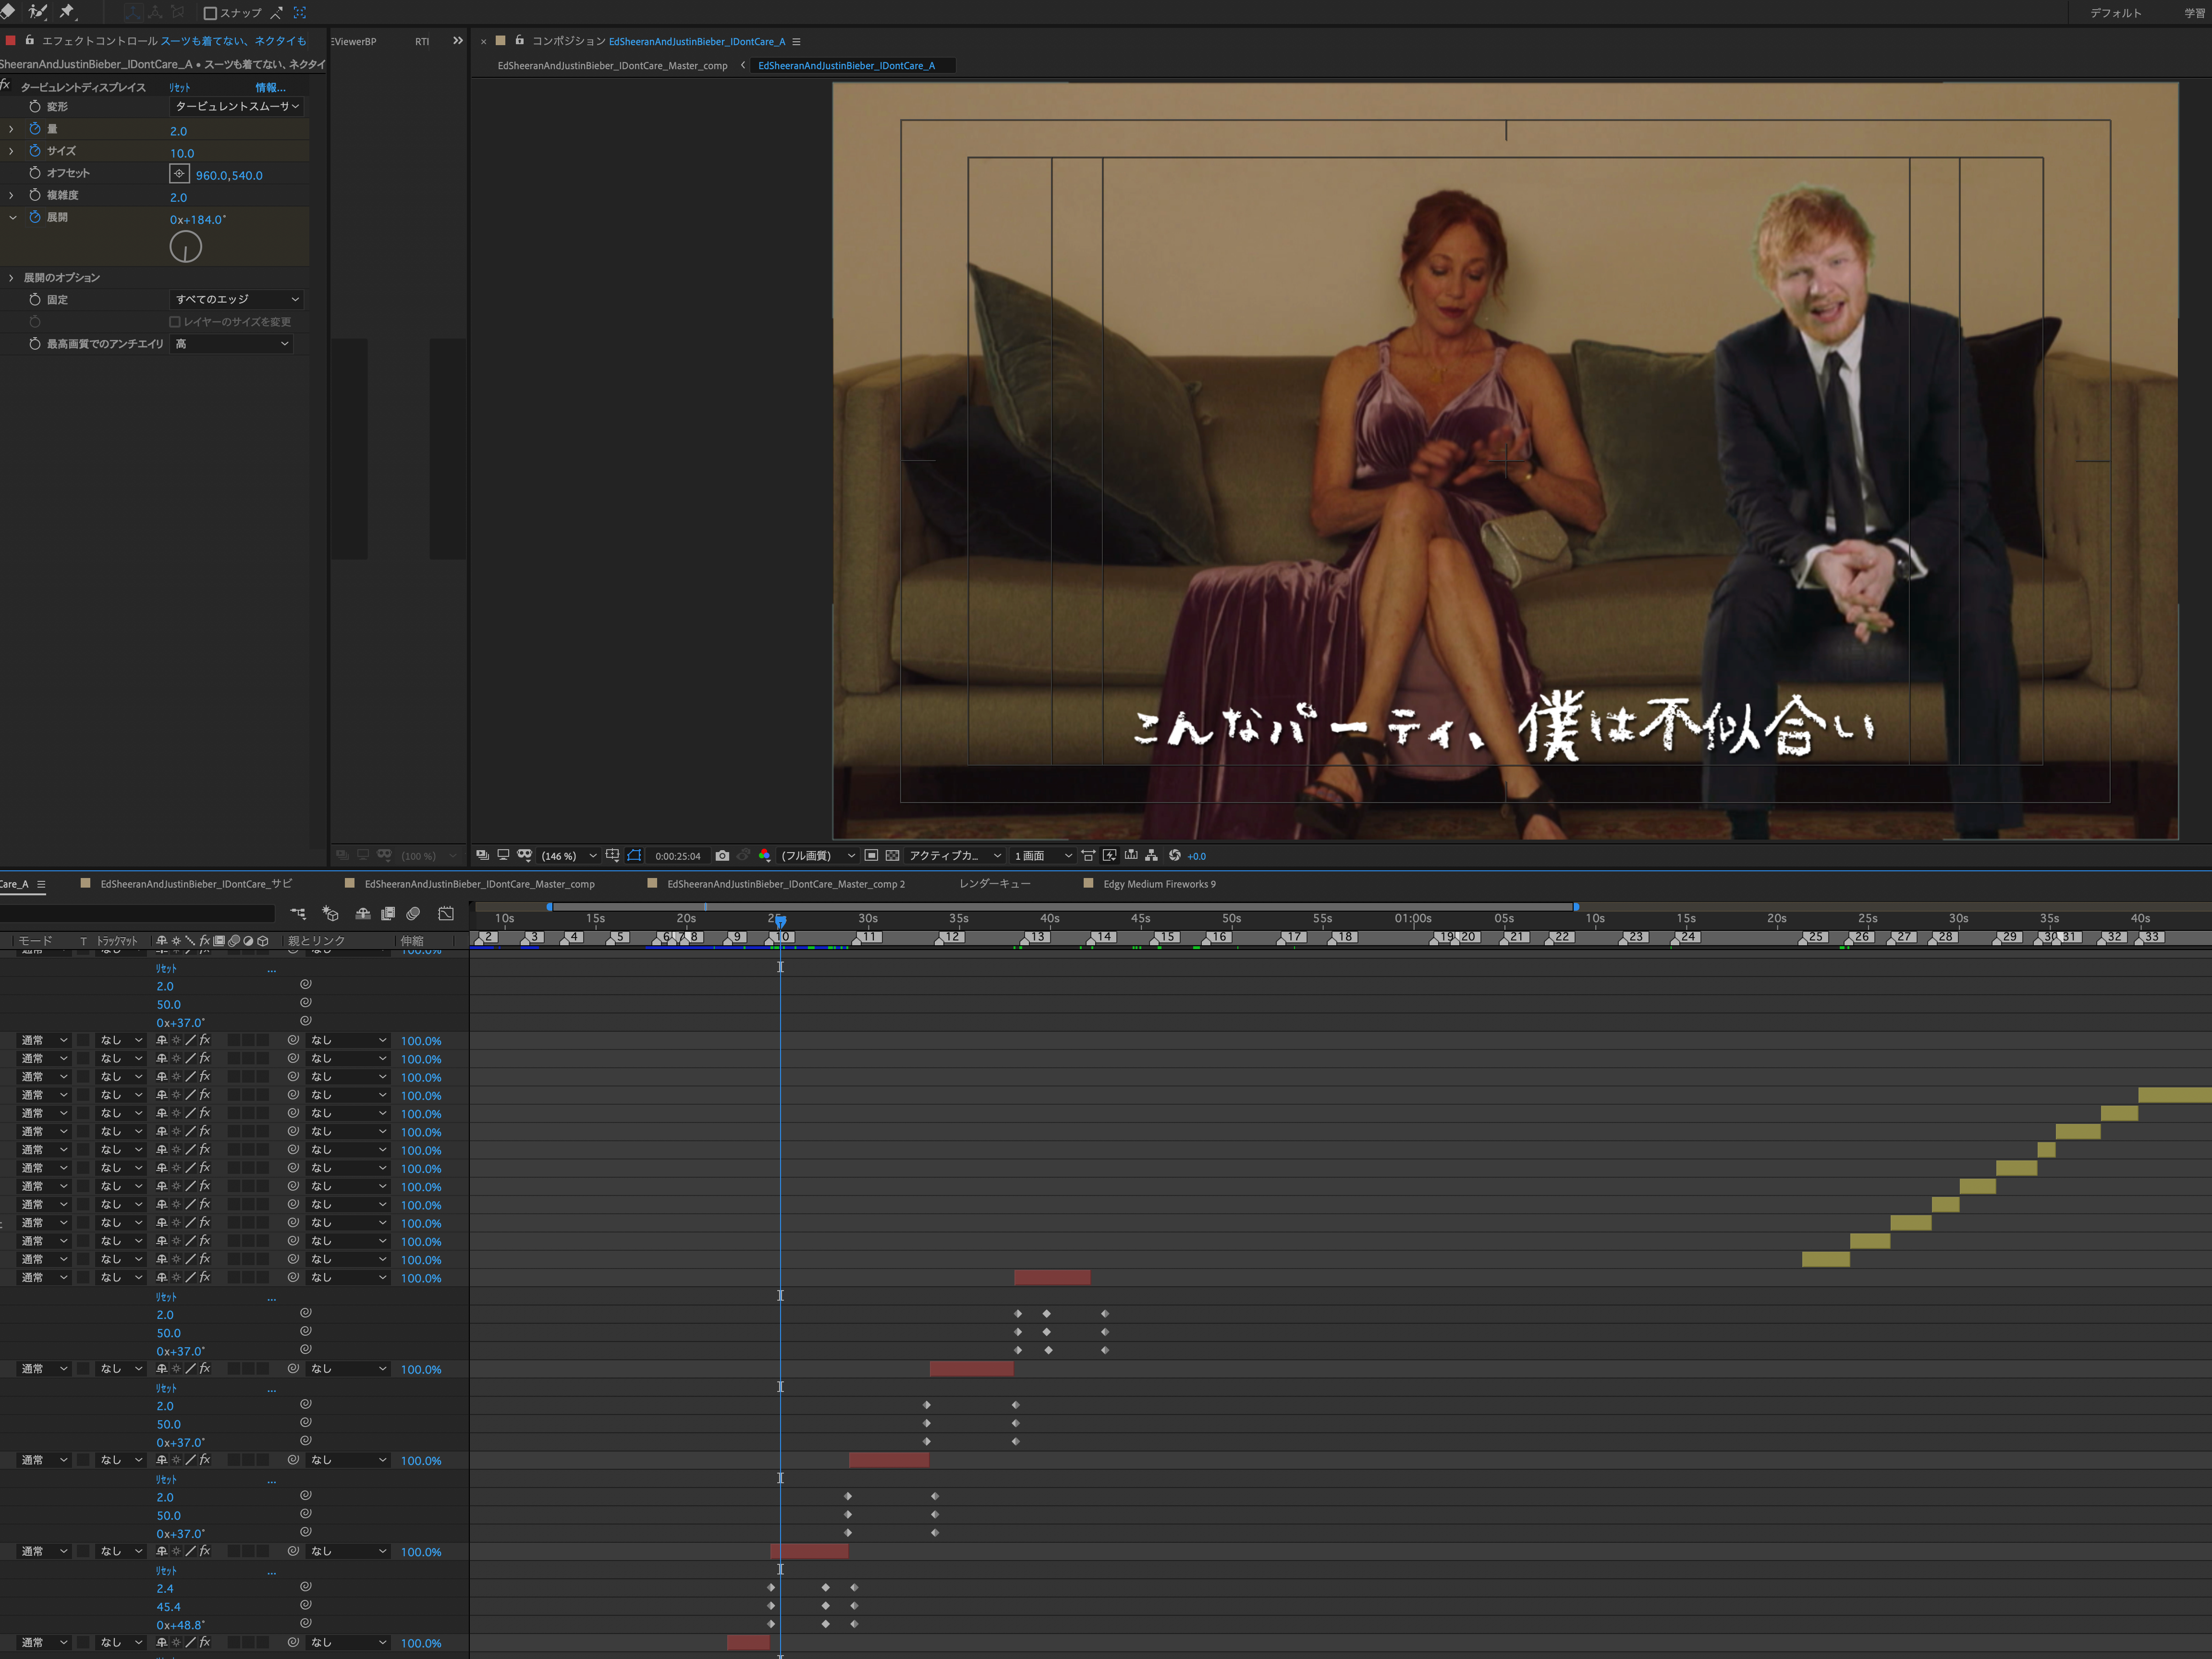The image size is (2212, 1659).
Task: Enable the スナップ (Snap) checkbox
Action: click(x=210, y=13)
